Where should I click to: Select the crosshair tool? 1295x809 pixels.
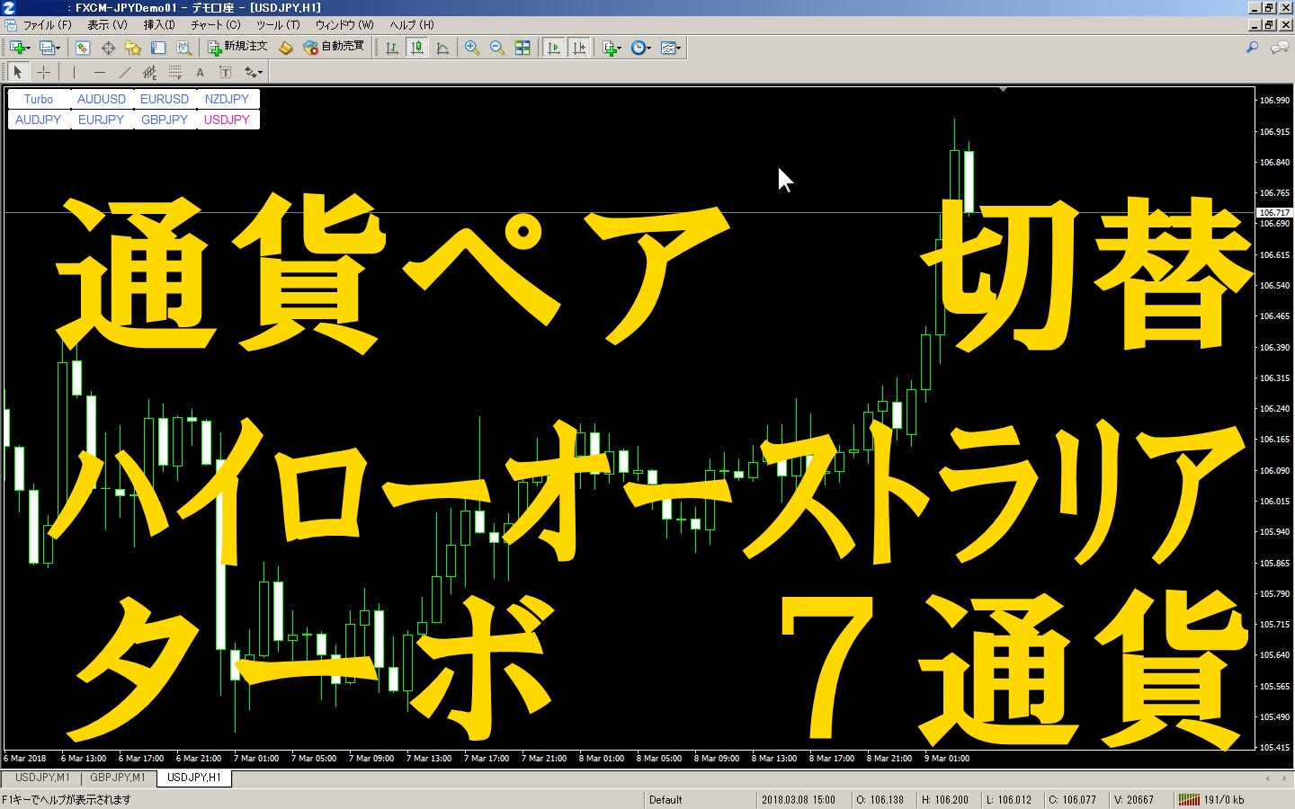coord(43,72)
